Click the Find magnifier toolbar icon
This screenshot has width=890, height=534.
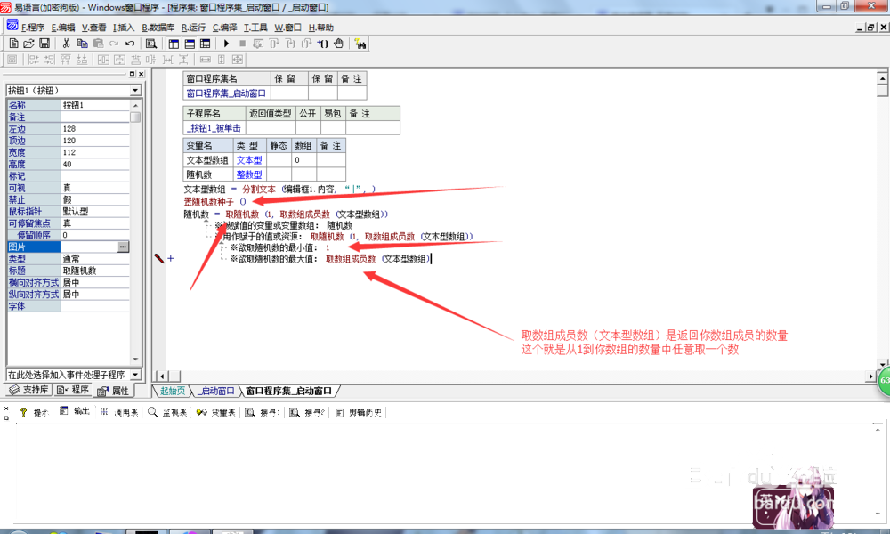click(151, 43)
